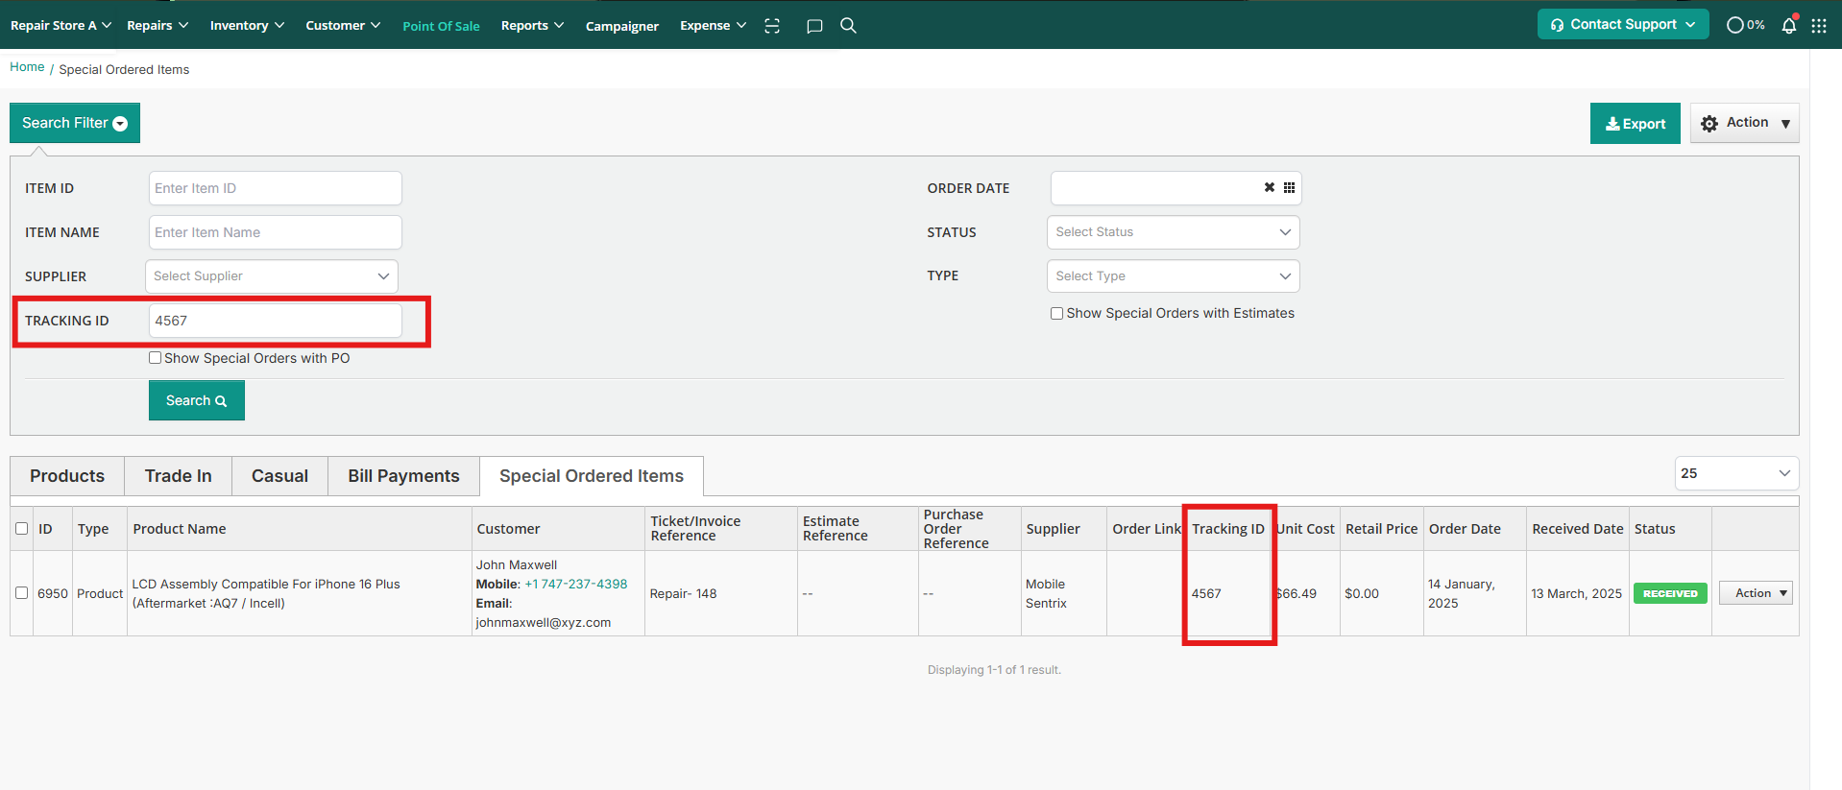Switch to the Casual tab
The width and height of the screenshot is (1842, 790).
[279, 476]
